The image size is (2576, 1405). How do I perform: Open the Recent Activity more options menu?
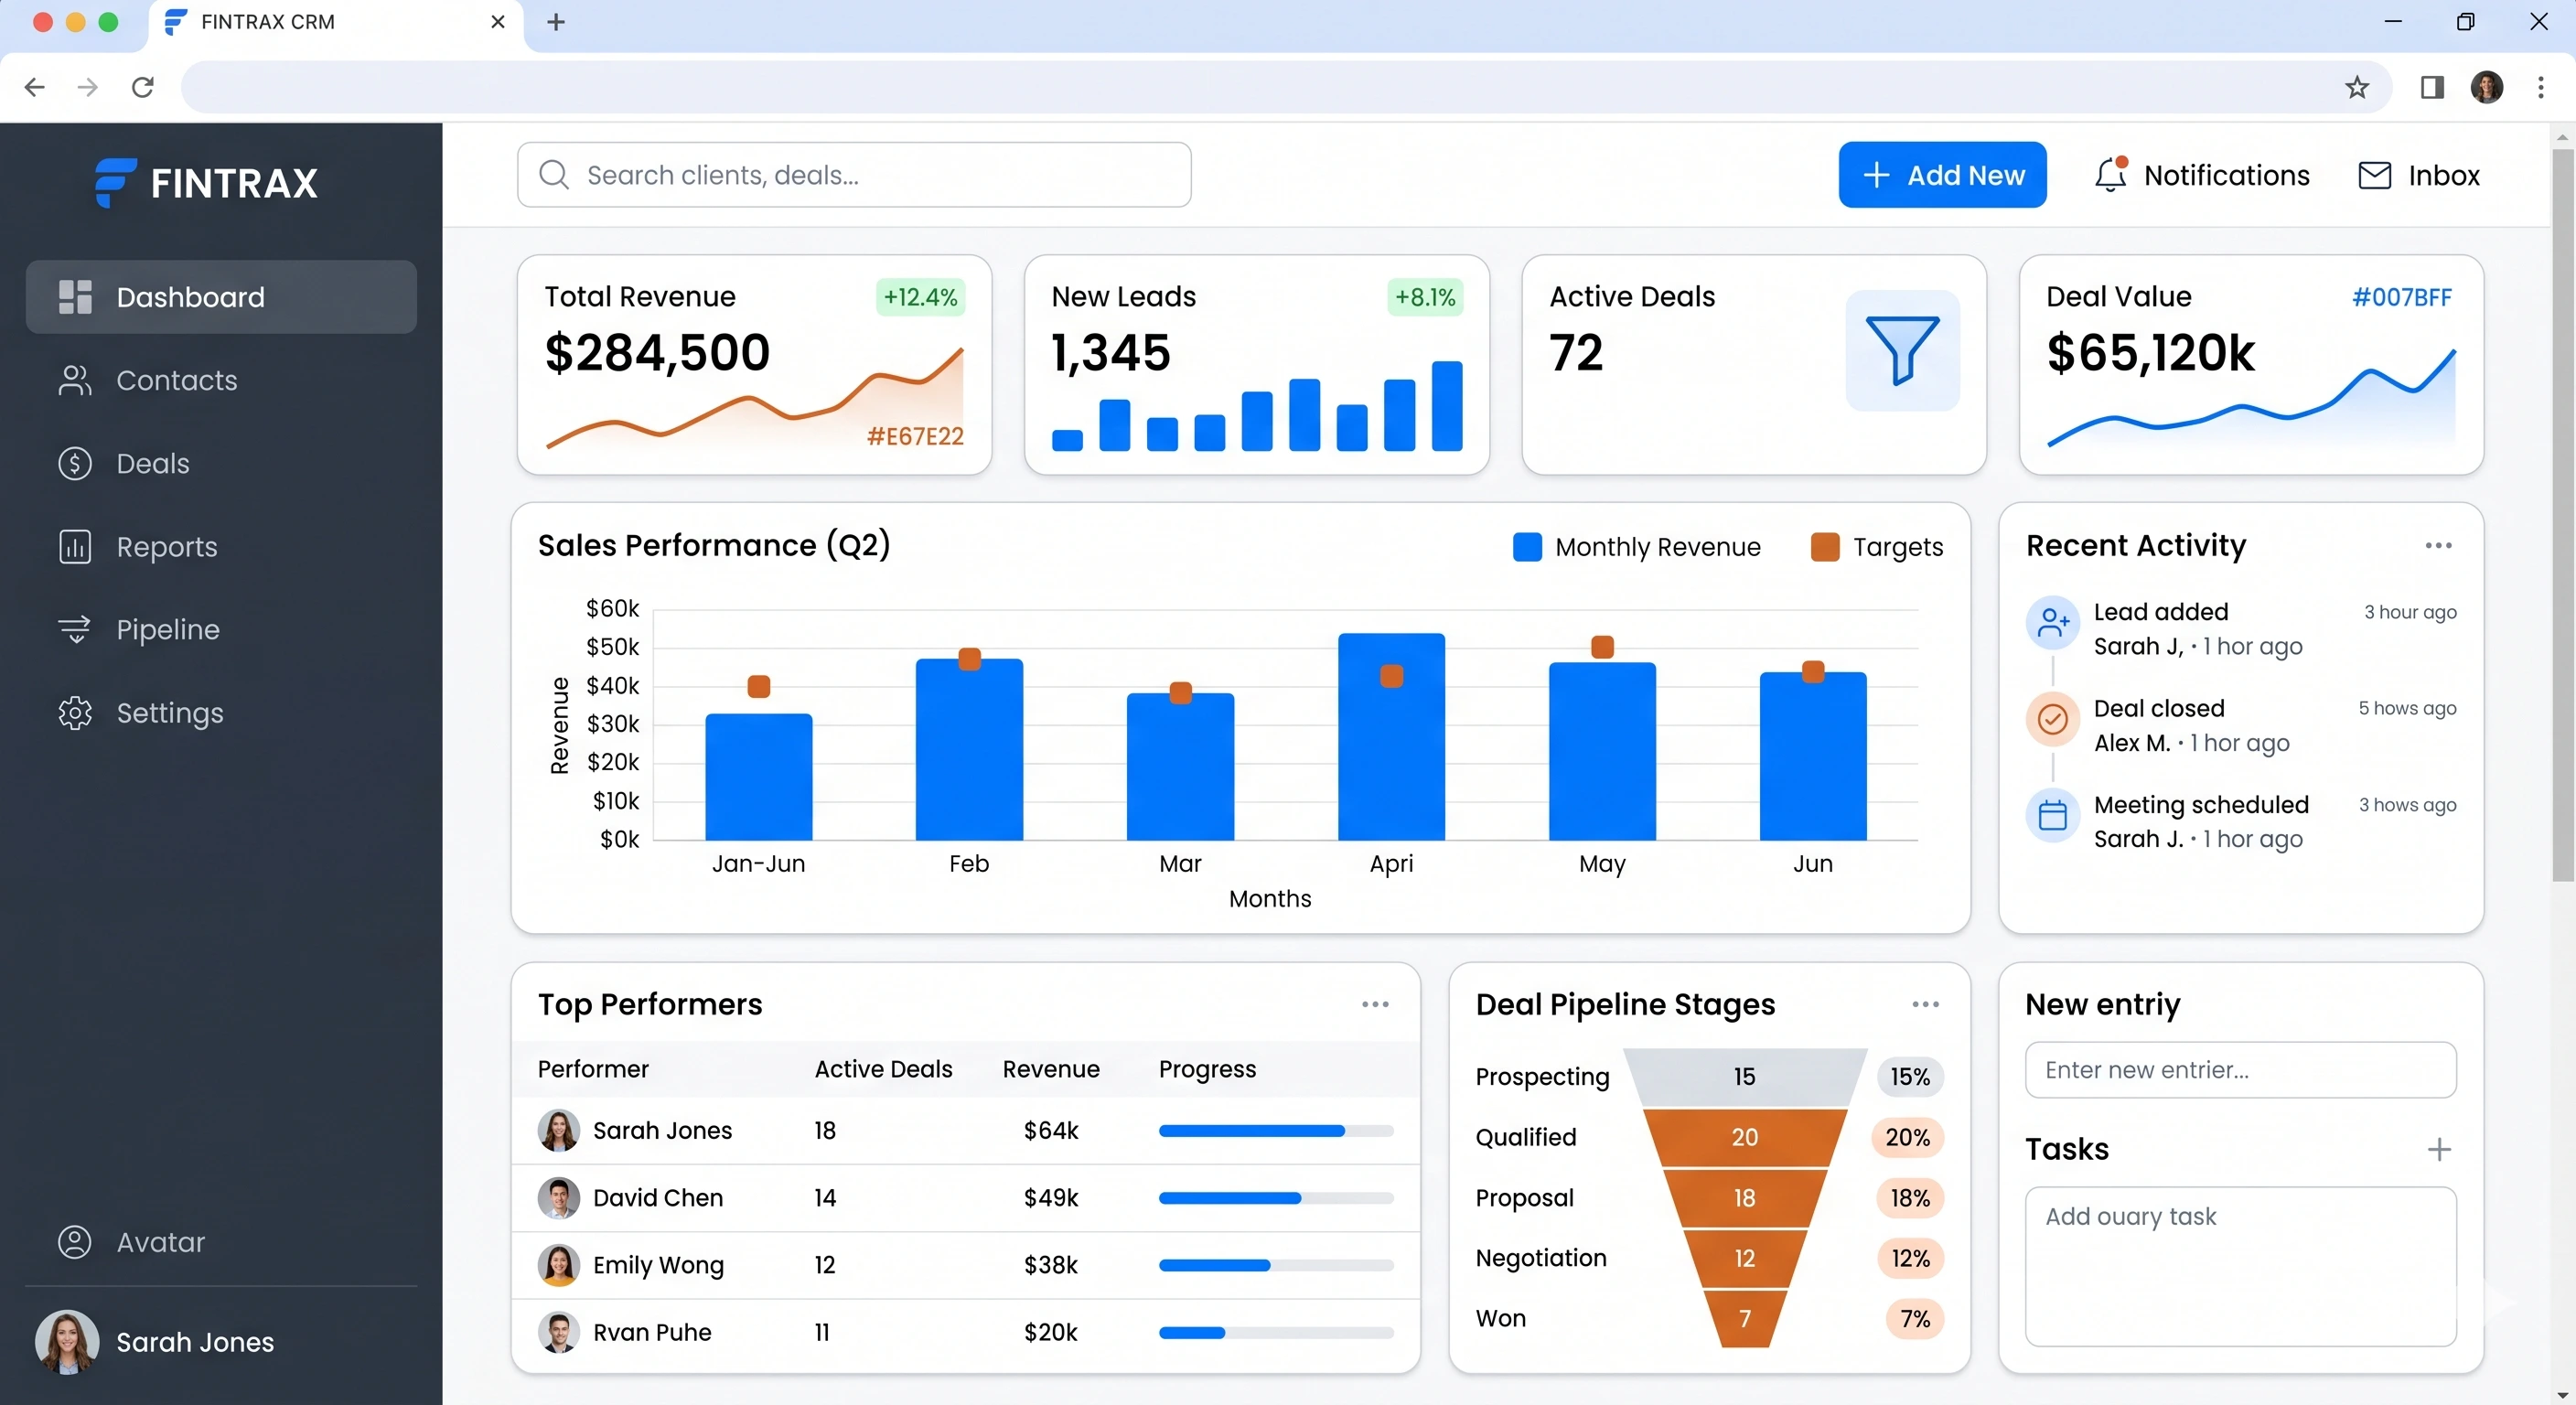point(2438,545)
